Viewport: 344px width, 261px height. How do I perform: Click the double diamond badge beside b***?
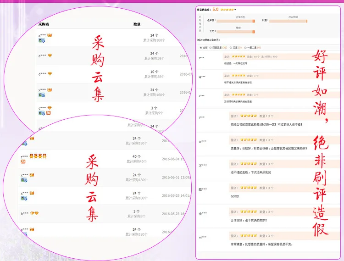point(34,213)
